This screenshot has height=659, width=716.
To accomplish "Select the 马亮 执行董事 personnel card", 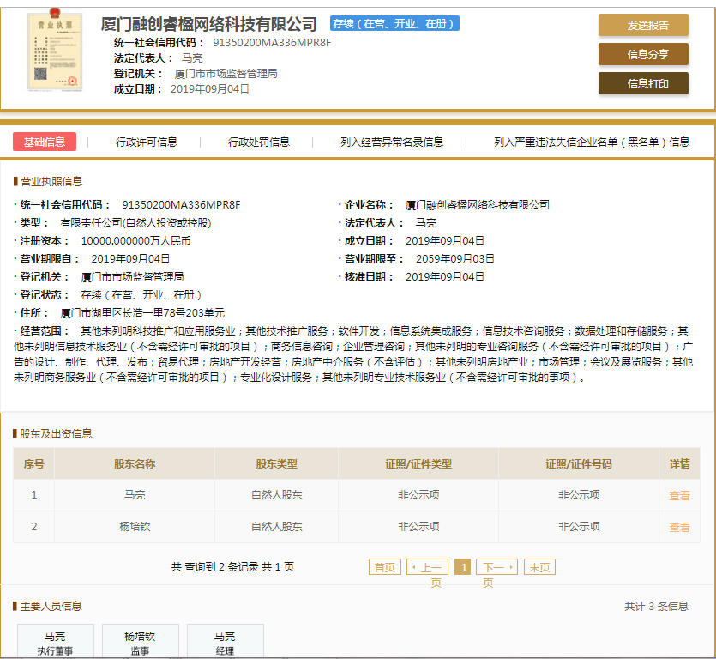I will click(x=55, y=643).
